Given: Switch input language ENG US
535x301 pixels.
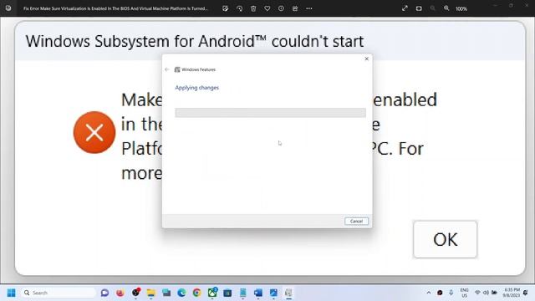Looking at the screenshot, I should pos(465,293).
